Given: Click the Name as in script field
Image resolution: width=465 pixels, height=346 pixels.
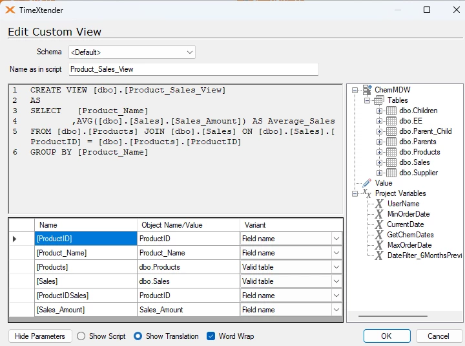Looking at the screenshot, I should click(194, 69).
